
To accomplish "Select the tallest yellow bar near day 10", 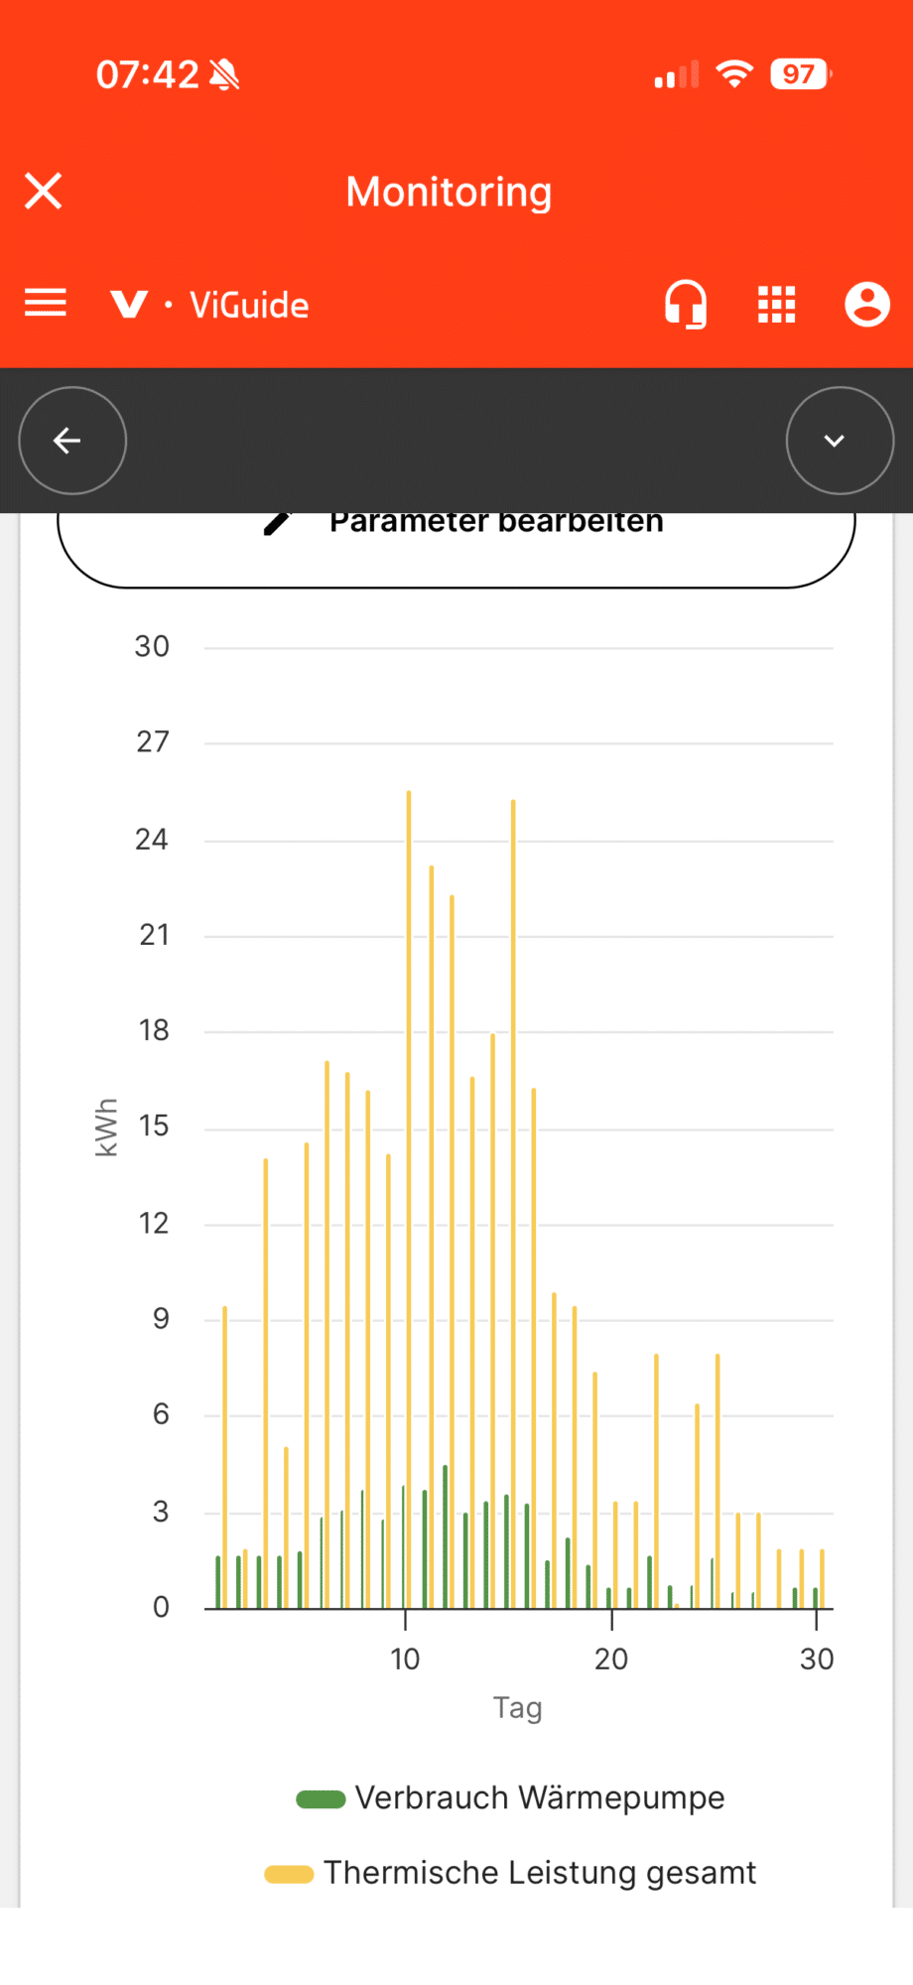I will click(x=409, y=1199).
